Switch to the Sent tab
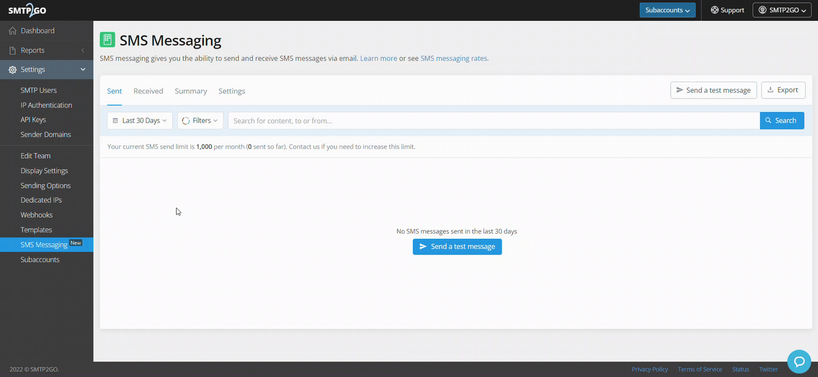The height and width of the screenshot is (377, 818). (114, 91)
